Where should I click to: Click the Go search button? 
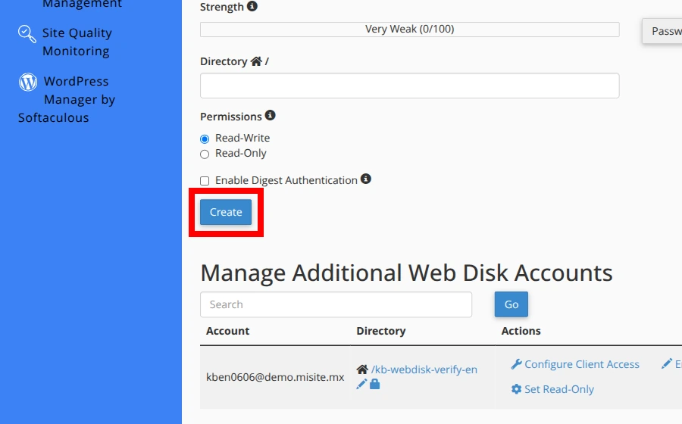(511, 304)
